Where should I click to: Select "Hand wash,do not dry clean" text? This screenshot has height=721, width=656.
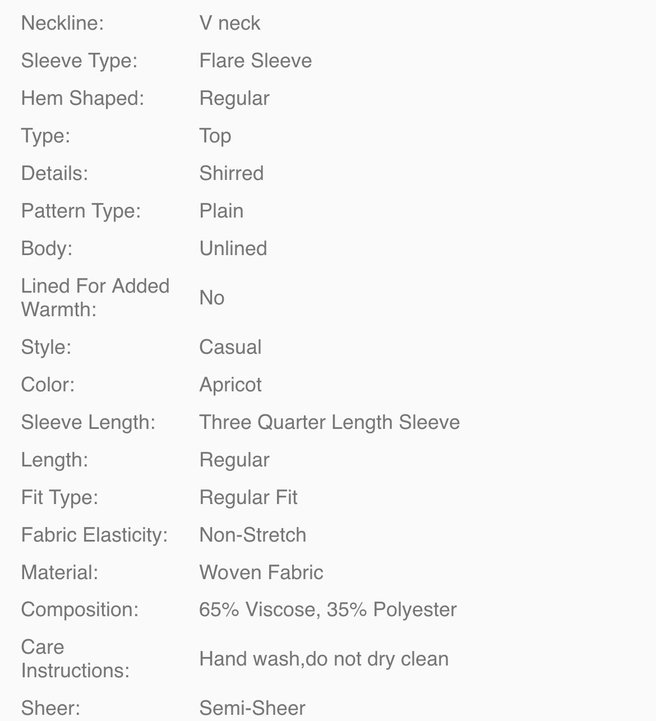point(324,659)
